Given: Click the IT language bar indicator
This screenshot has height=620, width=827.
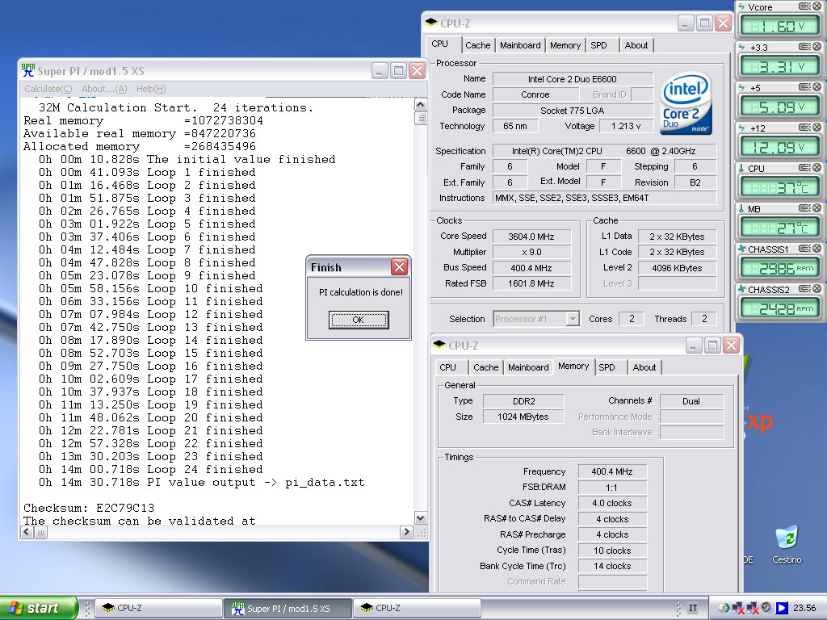Looking at the screenshot, I should (693, 608).
